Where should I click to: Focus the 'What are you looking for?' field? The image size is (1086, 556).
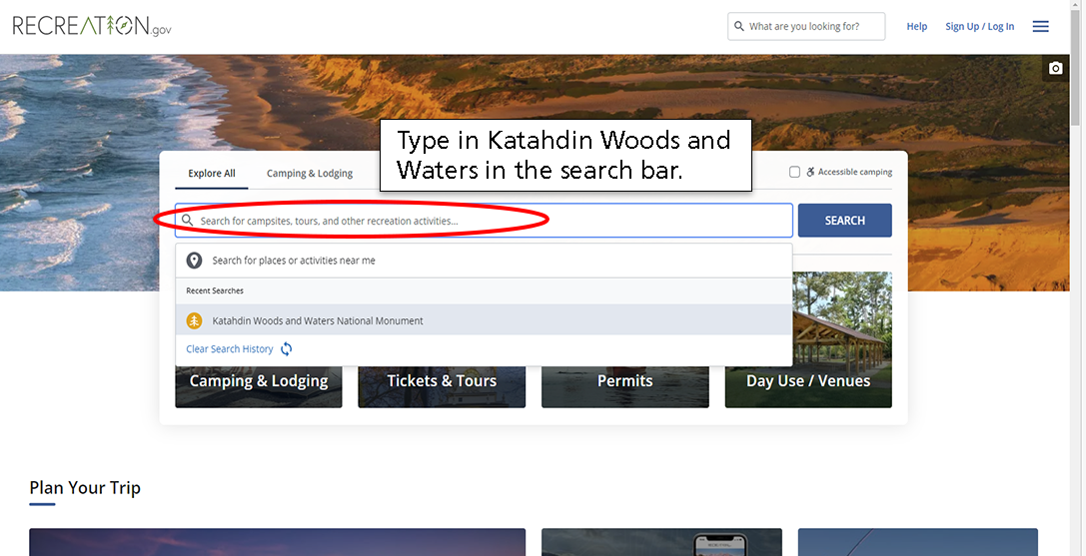(806, 26)
